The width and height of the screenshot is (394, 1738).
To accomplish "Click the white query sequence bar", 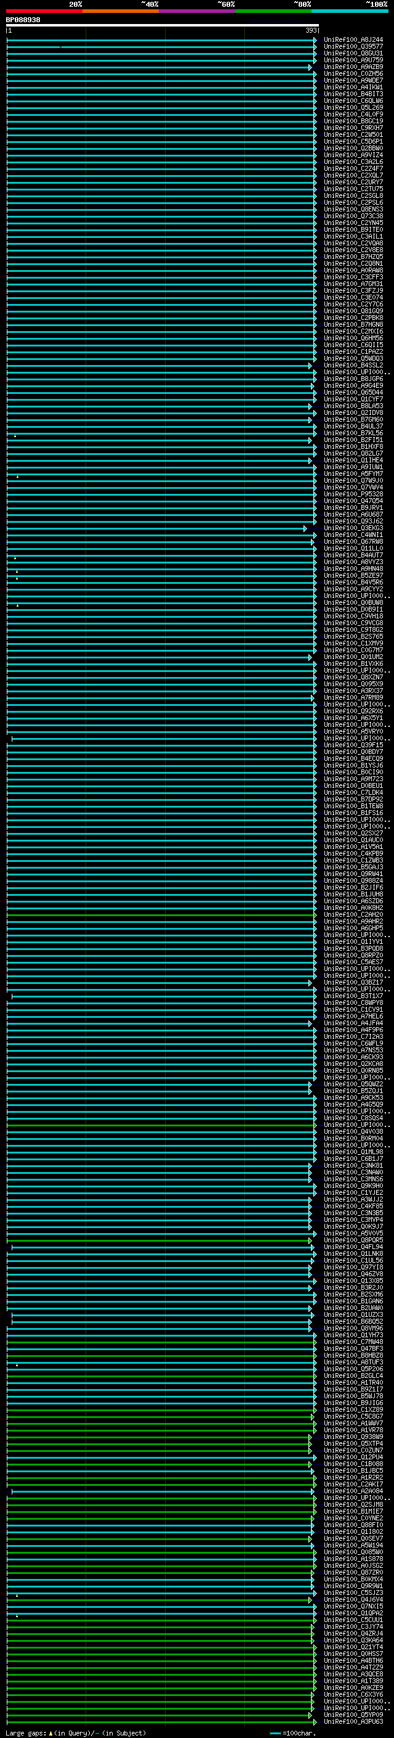I will 162,25.
